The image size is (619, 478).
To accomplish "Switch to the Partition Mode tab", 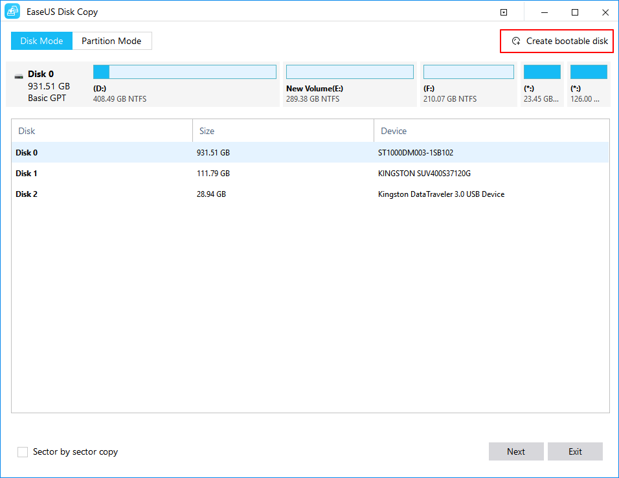I will 111,41.
